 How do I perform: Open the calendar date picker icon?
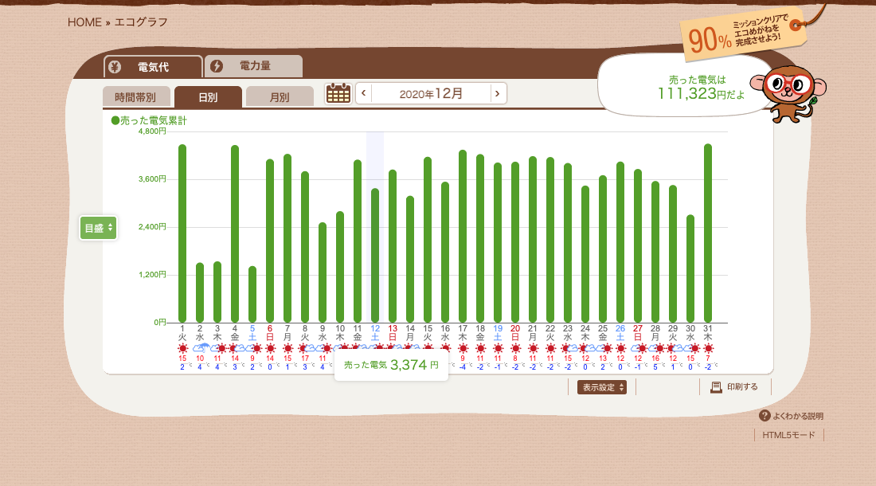click(338, 93)
